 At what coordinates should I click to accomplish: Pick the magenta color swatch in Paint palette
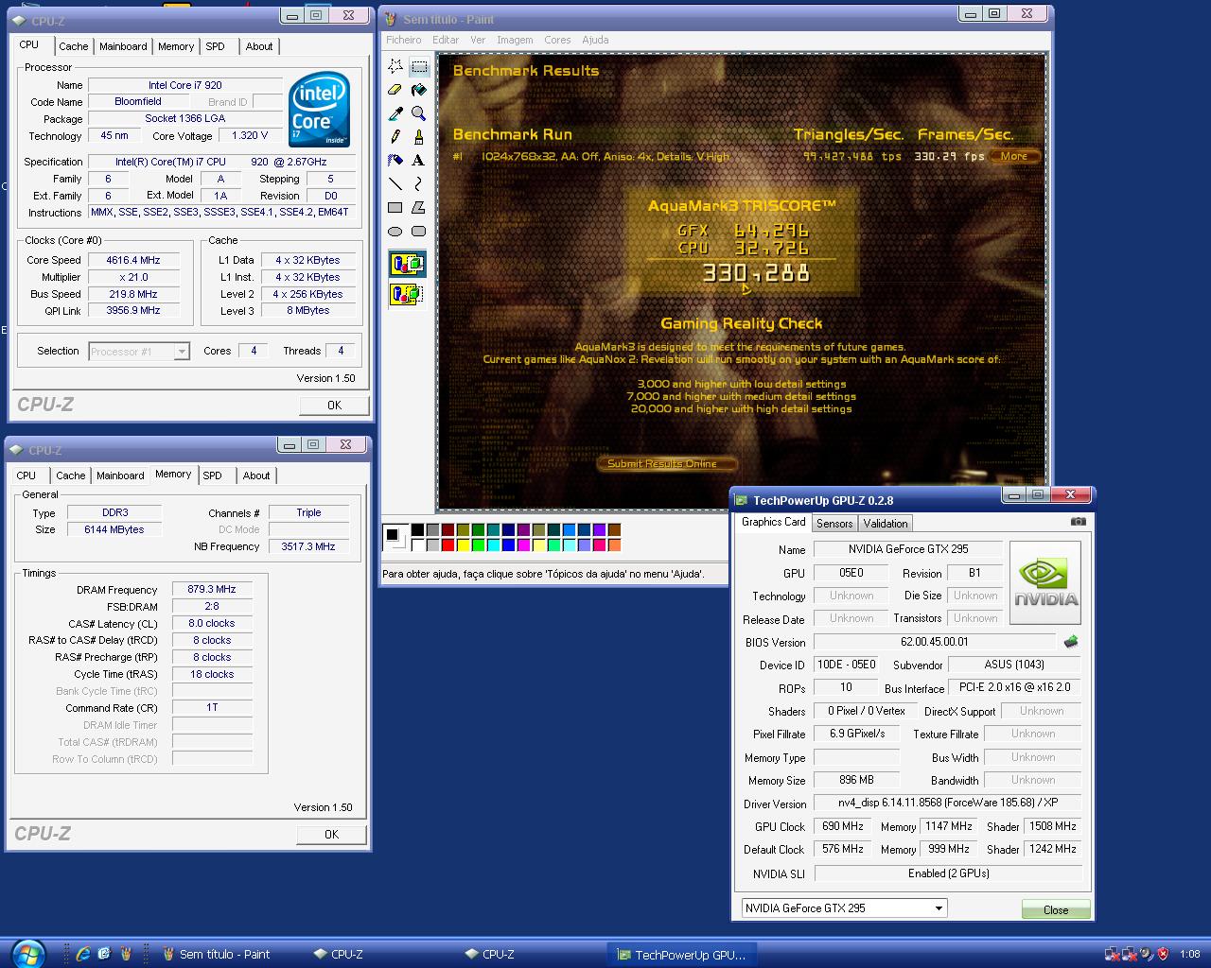[523, 544]
